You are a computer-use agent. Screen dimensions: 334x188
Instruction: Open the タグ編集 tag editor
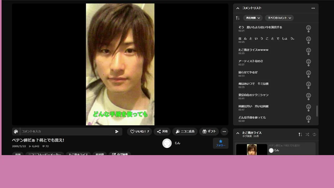pyautogui.click(x=120, y=154)
